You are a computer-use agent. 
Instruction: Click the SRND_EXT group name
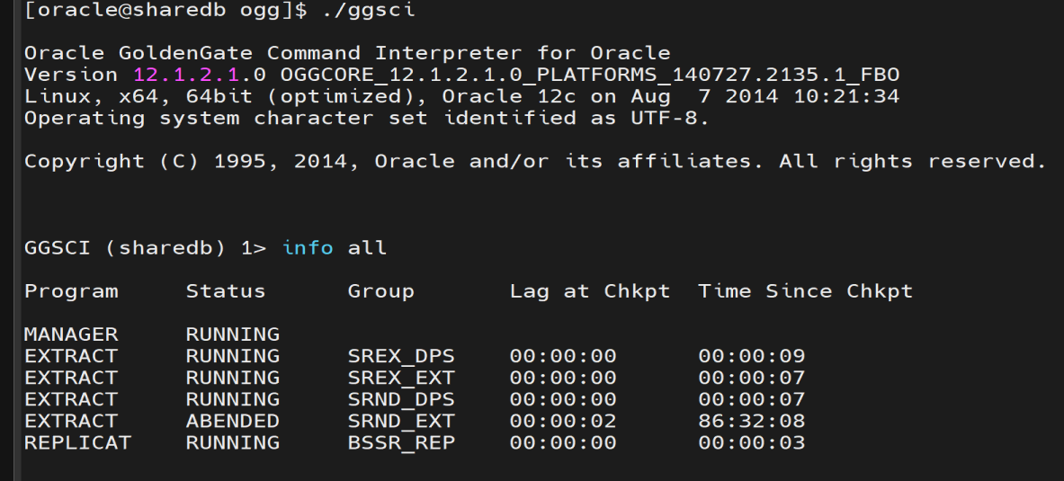401,421
